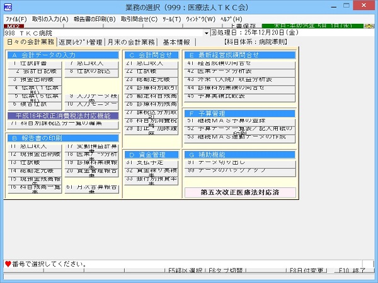The image size is (378, 283).
Task: Open the ファイル(F) menu
Action: [x=16, y=19]
